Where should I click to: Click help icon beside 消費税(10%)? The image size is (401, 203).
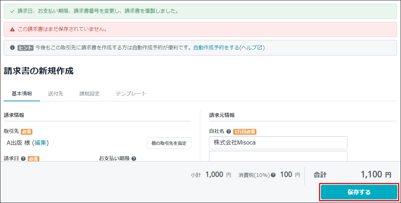pyautogui.click(x=273, y=175)
